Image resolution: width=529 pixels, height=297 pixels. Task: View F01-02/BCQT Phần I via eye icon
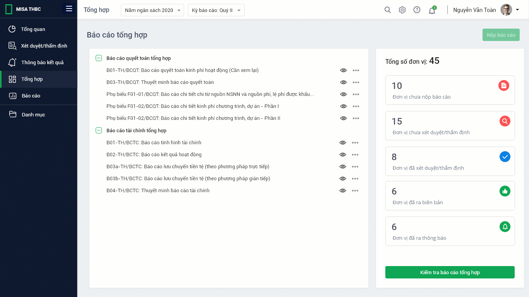pos(343,106)
